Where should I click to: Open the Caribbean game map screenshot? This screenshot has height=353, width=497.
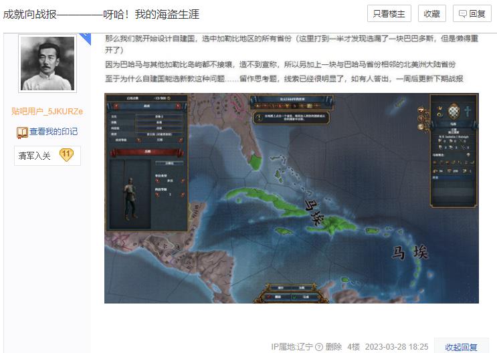tap(291, 198)
